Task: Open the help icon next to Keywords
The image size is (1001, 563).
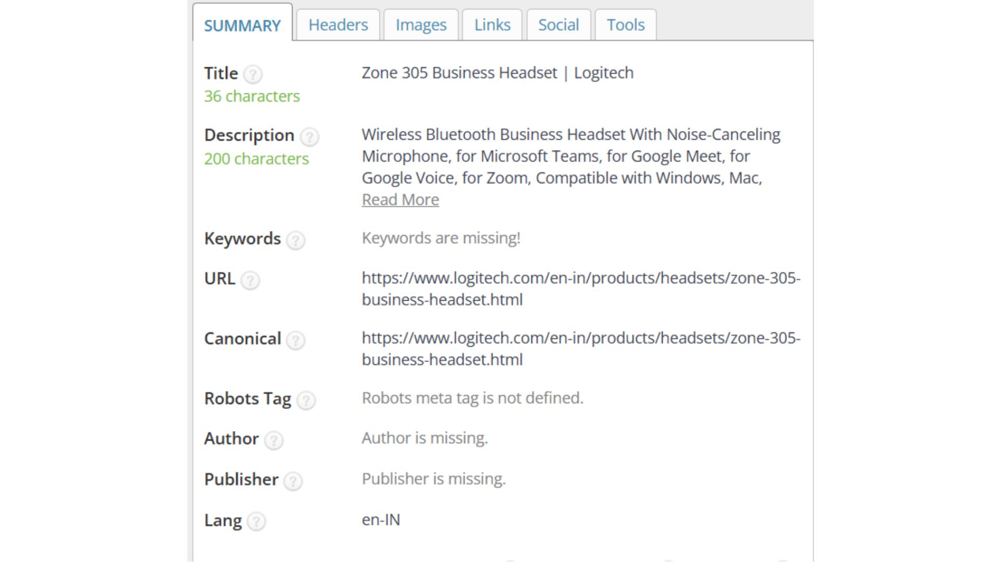Action: tap(296, 240)
